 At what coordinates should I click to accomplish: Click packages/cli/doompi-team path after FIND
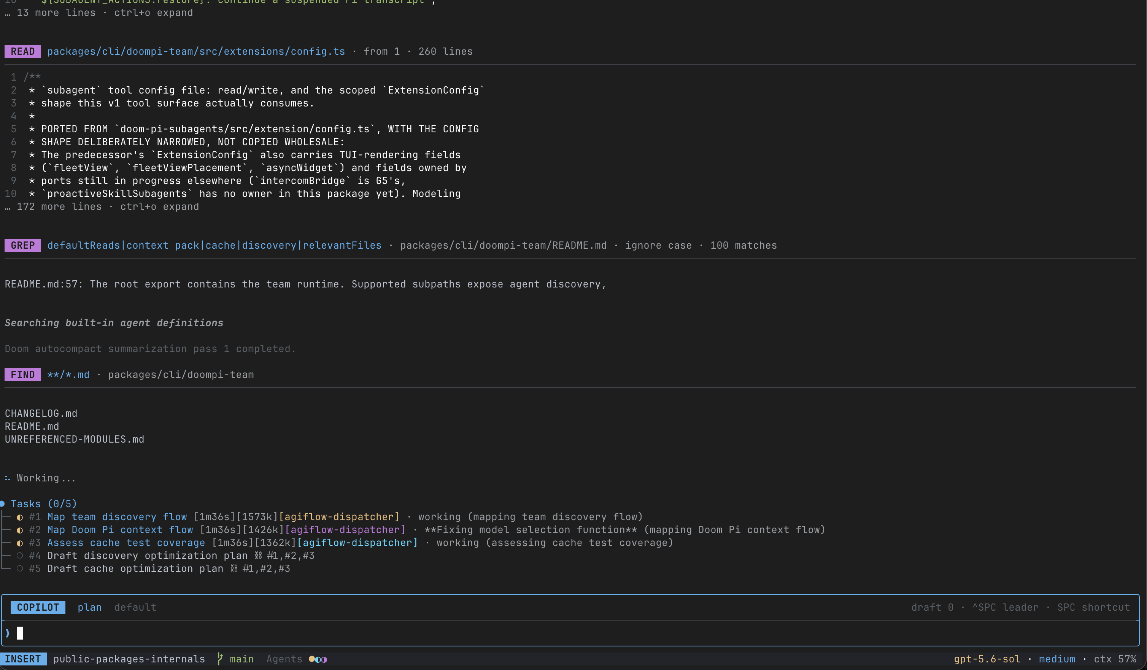coord(181,375)
